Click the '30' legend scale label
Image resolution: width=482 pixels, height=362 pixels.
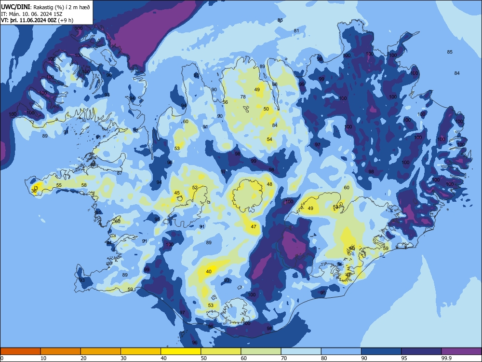[x=123, y=358]
